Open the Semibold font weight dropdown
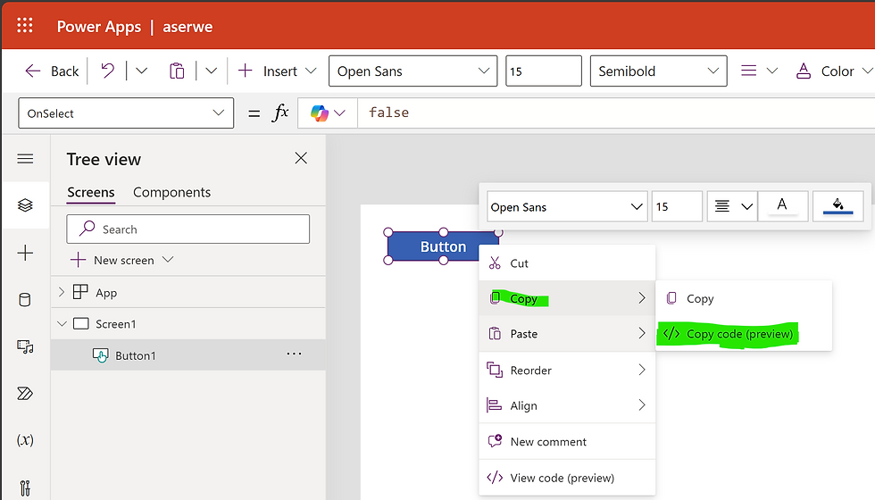The image size is (875, 500). click(659, 71)
